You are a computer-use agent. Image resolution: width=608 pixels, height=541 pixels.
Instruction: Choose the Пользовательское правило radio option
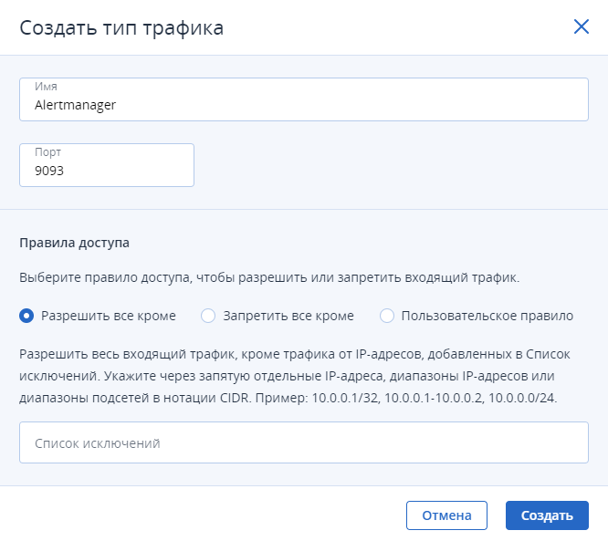pyautogui.click(x=387, y=316)
